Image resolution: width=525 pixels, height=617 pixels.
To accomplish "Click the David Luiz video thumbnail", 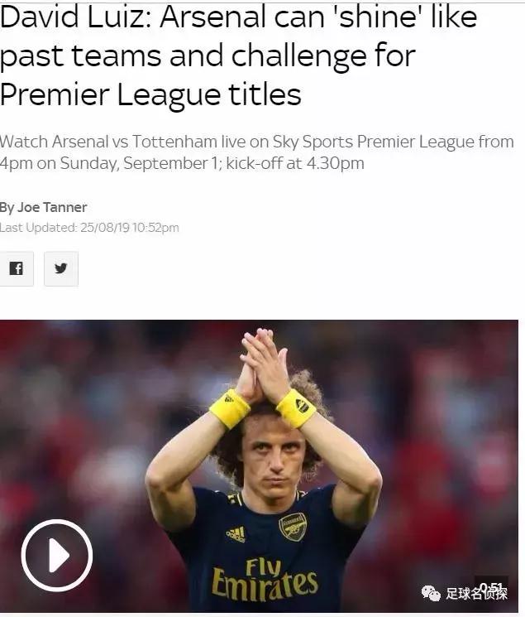I will coord(259,466).
